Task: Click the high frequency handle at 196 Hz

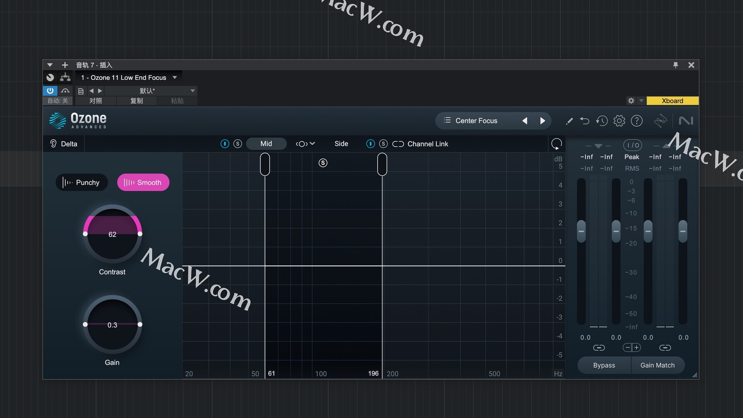Action: 382,164
